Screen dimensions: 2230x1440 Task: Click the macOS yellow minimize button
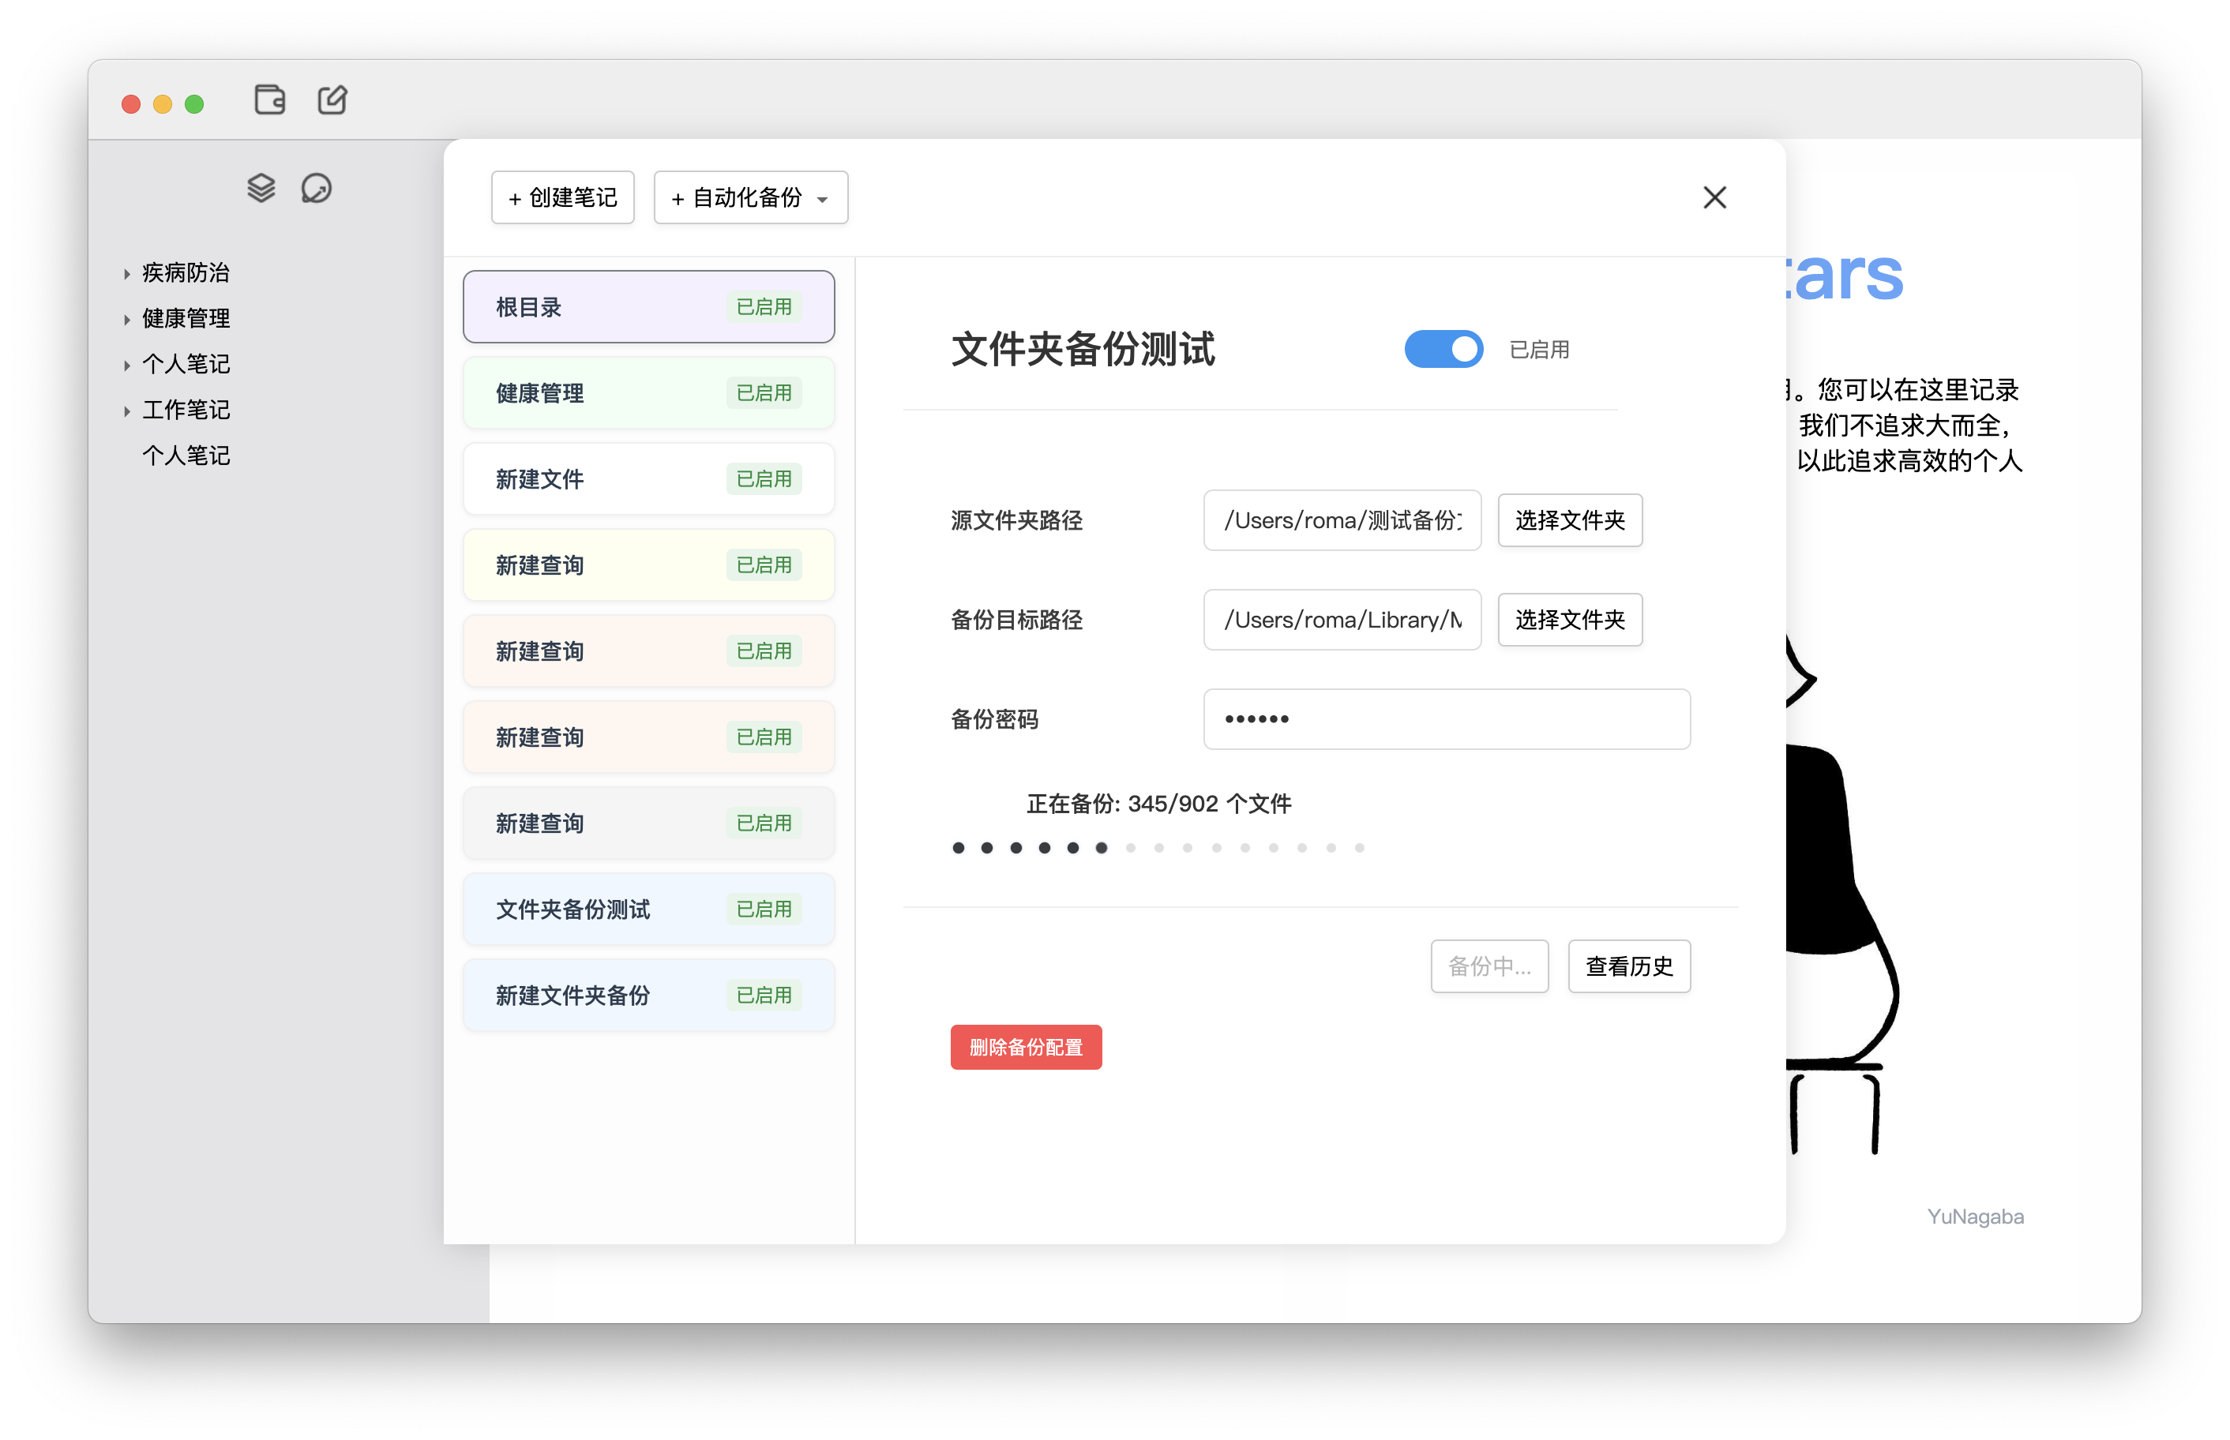coord(163,103)
